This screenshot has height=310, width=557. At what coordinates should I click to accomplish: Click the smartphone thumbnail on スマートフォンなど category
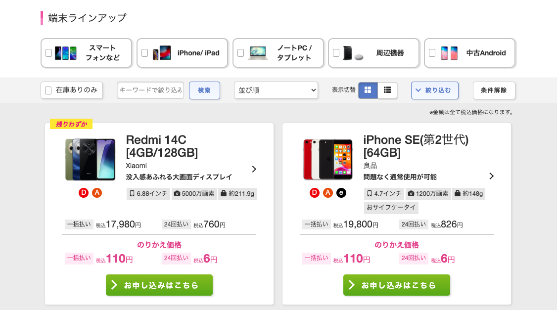point(67,52)
